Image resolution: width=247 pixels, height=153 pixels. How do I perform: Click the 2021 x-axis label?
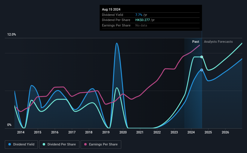point(140,132)
